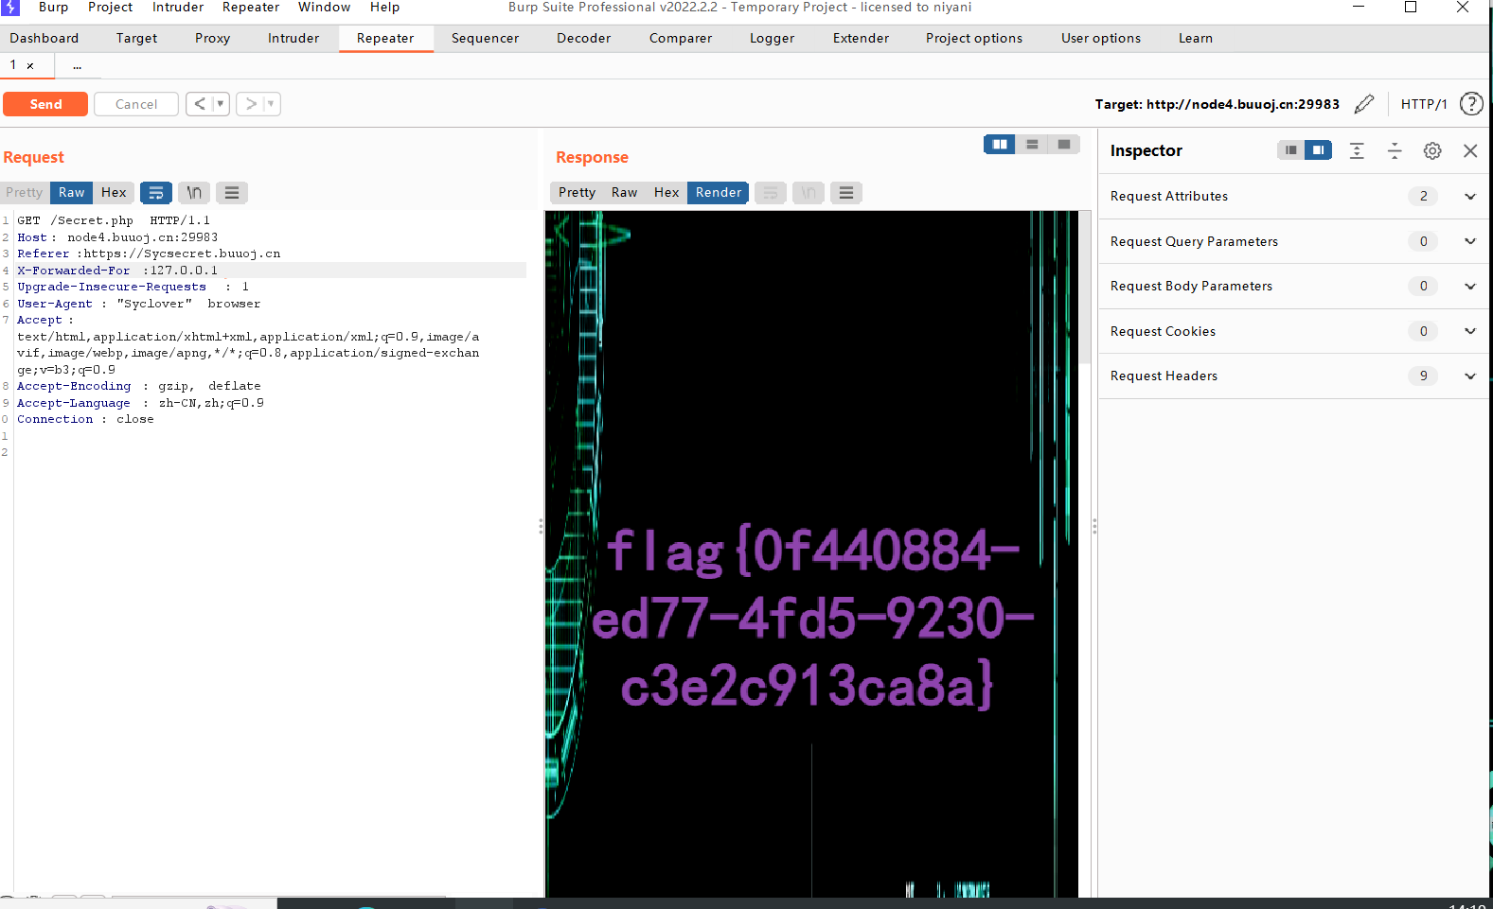The height and width of the screenshot is (909, 1493).
Task: Edit target with pencil icon
Action: tap(1364, 104)
